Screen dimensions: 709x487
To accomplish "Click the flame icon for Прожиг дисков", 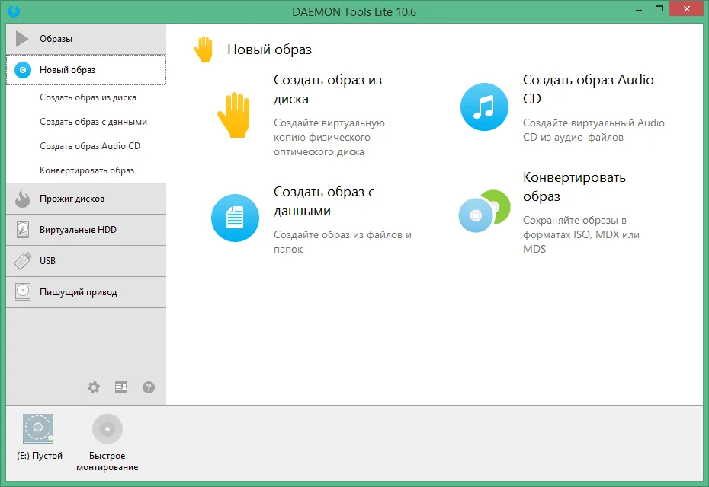I will click(x=22, y=199).
